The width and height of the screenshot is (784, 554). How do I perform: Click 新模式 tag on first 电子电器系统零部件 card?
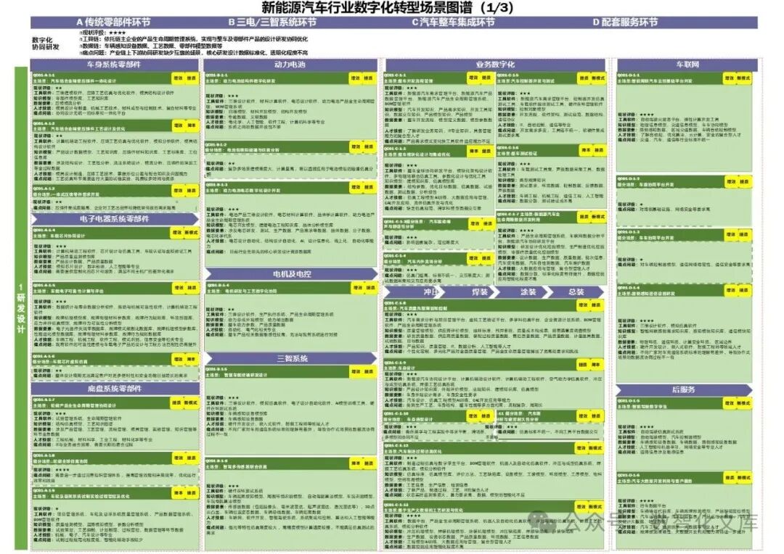pos(191,233)
